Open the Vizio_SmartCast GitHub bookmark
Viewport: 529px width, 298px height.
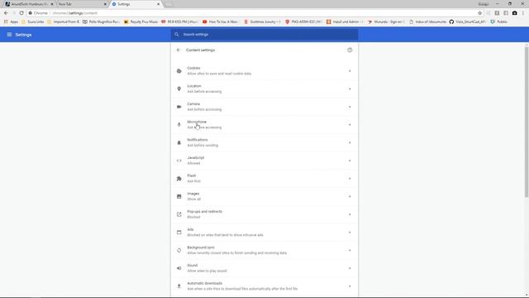[x=467, y=22]
